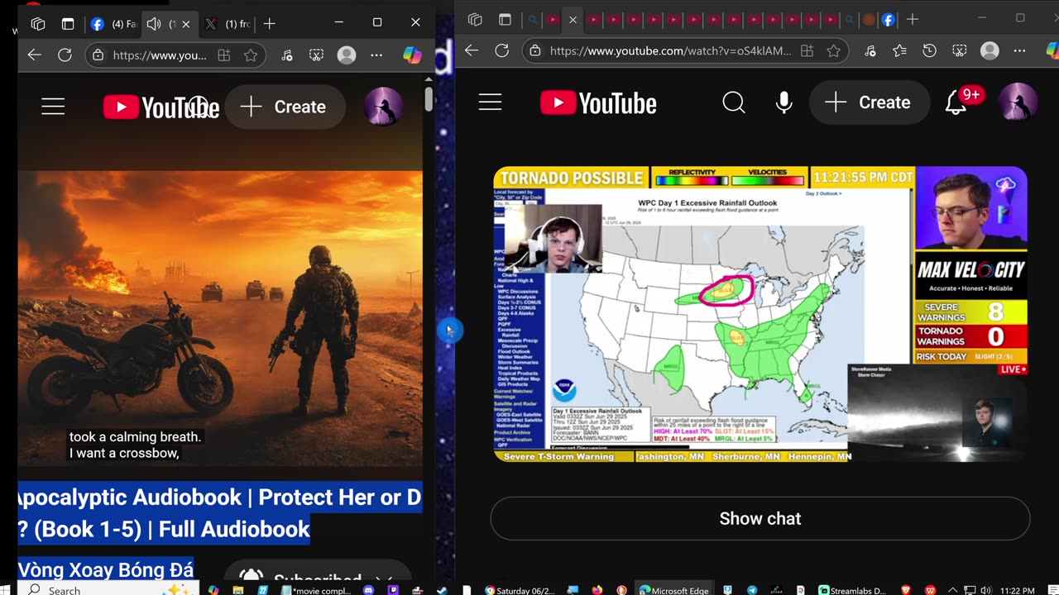1059x595 pixels.
Task: Open YouTube guide menu in right window
Action: pos(490,102)
